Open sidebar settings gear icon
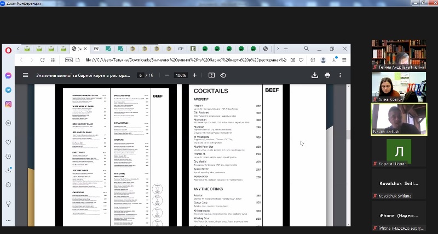This screenshot has width=438, height=234. tap(9, 184)
